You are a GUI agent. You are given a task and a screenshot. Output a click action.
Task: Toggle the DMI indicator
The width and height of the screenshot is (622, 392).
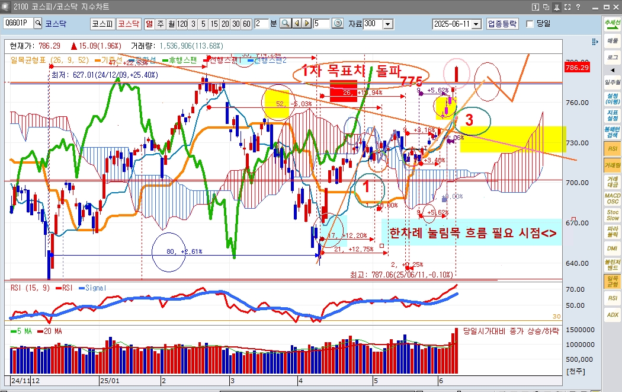point(613,248)
